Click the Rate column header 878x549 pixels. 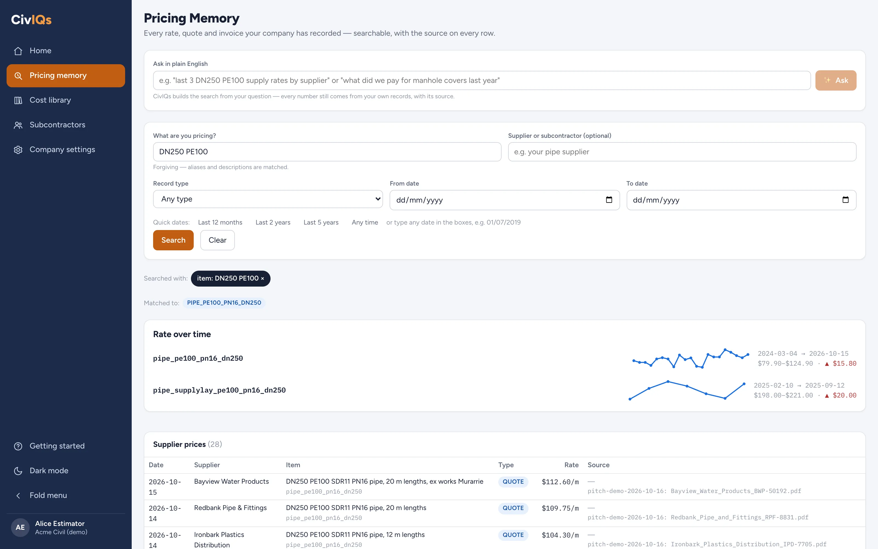pyautogui.click(x=572, y=465)
